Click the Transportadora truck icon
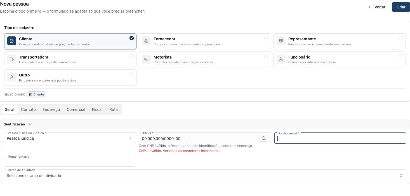This screenshot has height=196, width=410. click(12, 59)
